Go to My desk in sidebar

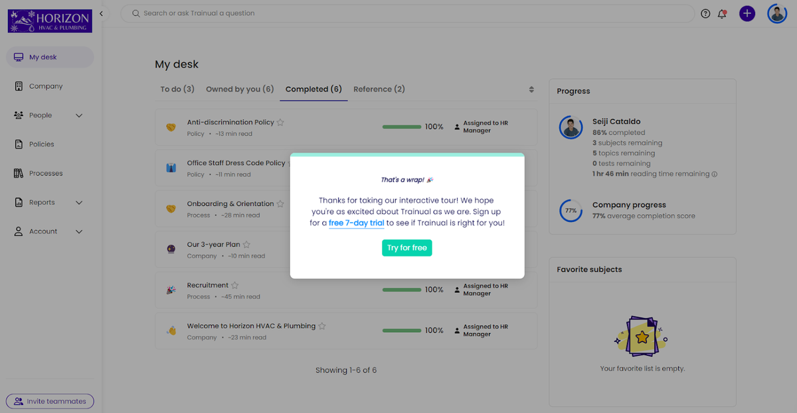(x=50, y=57)
